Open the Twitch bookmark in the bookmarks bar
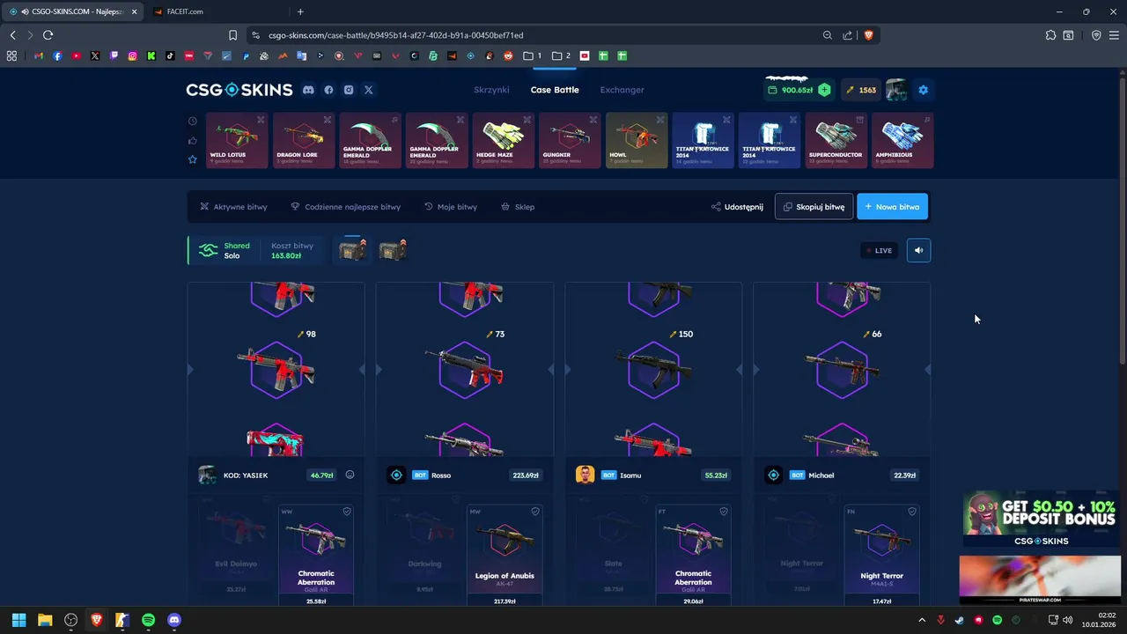The image size is (1127, 634). tap(114, 55)
